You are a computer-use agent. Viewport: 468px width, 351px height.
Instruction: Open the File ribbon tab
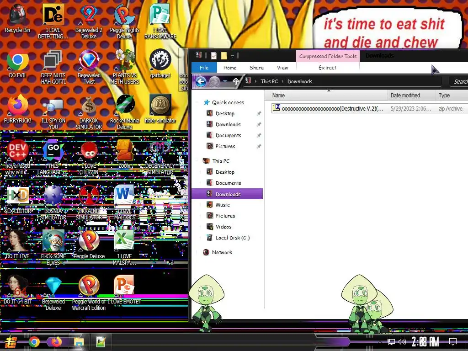(204, 68)
